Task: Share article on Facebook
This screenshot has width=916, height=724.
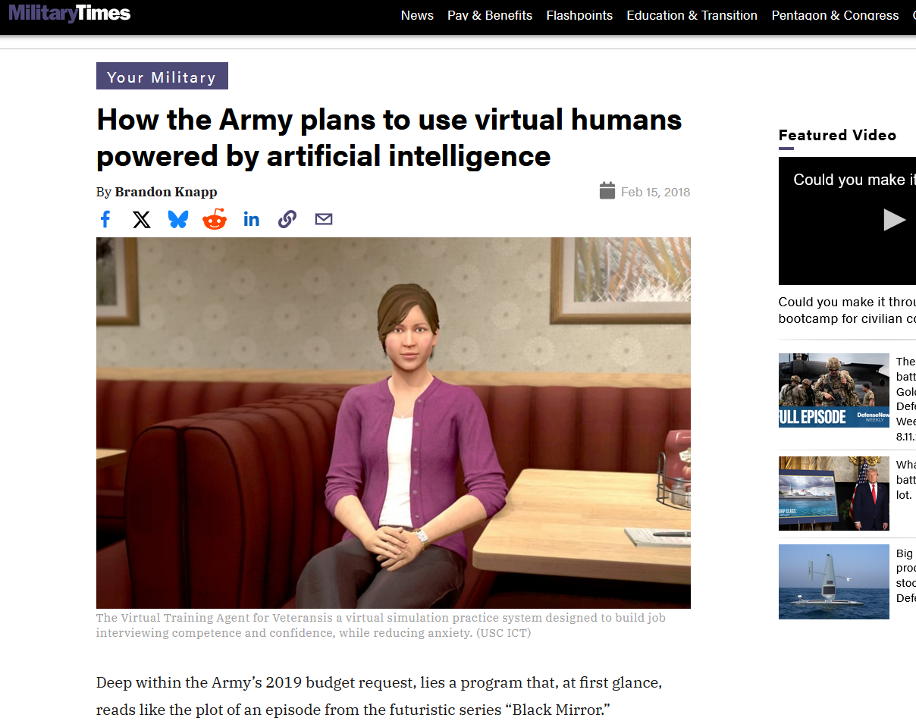Action: click(105, 220)
